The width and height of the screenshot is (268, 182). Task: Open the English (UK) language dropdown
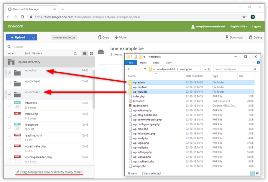click(238, 26)
